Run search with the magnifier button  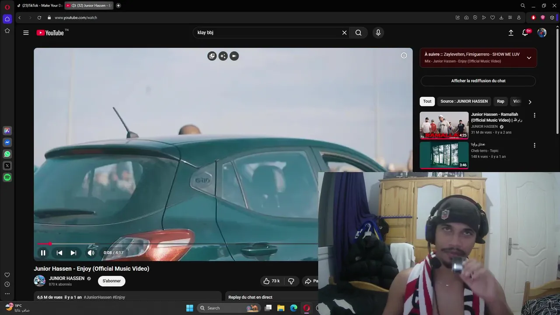[358, 33]
